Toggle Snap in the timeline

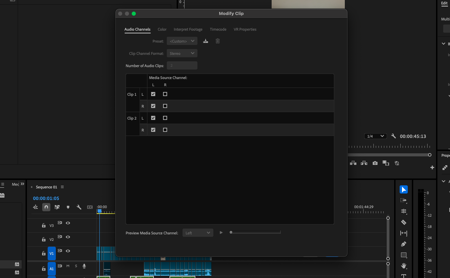(46, 207)
